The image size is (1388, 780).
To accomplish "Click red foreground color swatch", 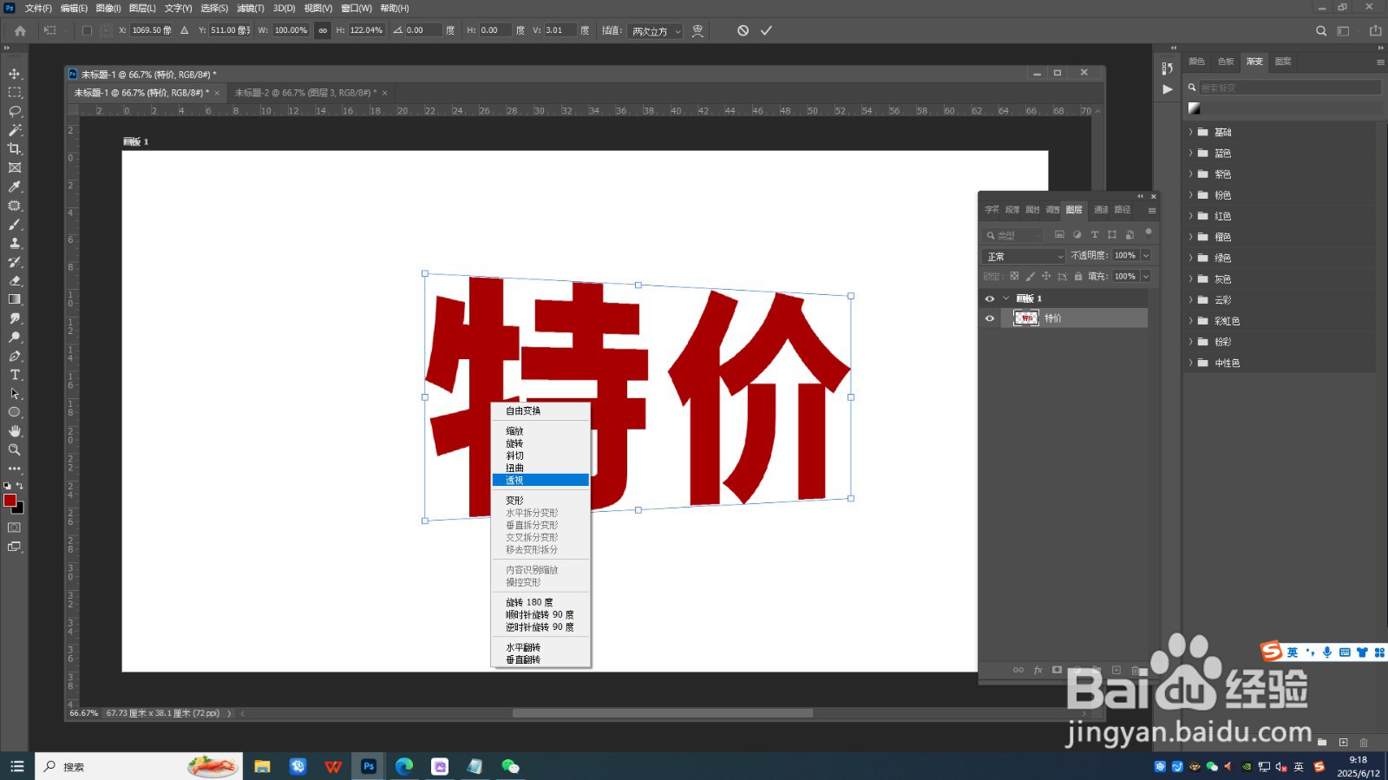I will click(x=10, y=501).
